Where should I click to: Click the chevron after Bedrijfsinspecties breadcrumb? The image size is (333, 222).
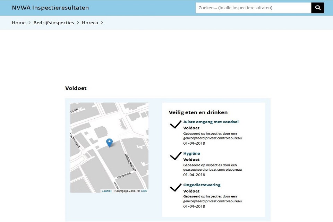click(78, 23)
